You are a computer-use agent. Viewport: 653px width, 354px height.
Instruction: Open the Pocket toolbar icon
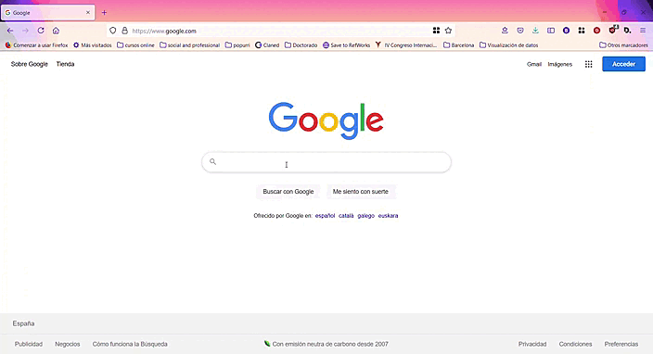520,31
